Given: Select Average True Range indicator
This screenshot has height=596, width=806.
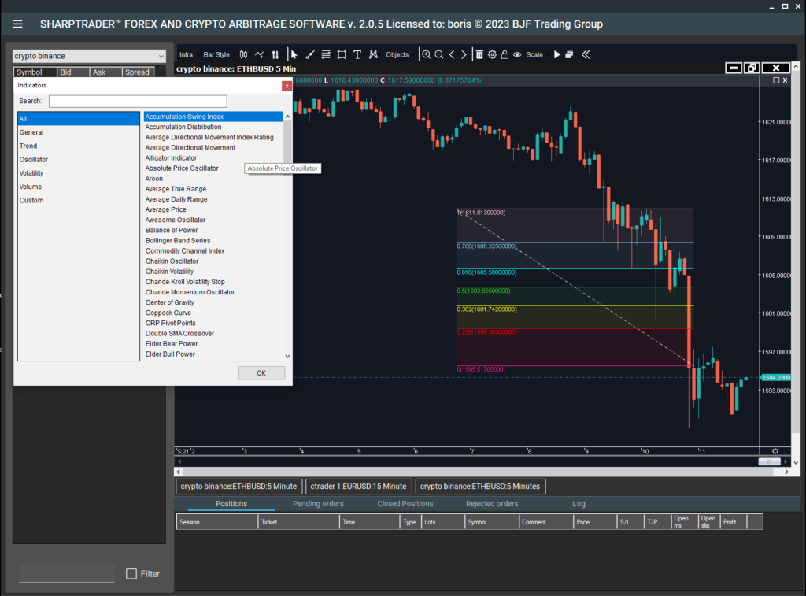Looking at the screenshot, I should [x=213, y=189].
